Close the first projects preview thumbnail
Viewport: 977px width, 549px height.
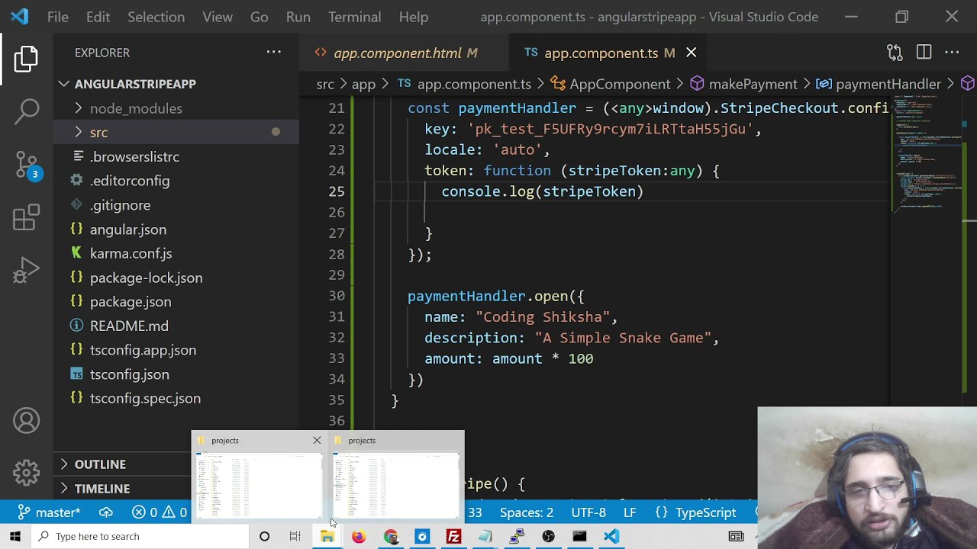(317, 440)
